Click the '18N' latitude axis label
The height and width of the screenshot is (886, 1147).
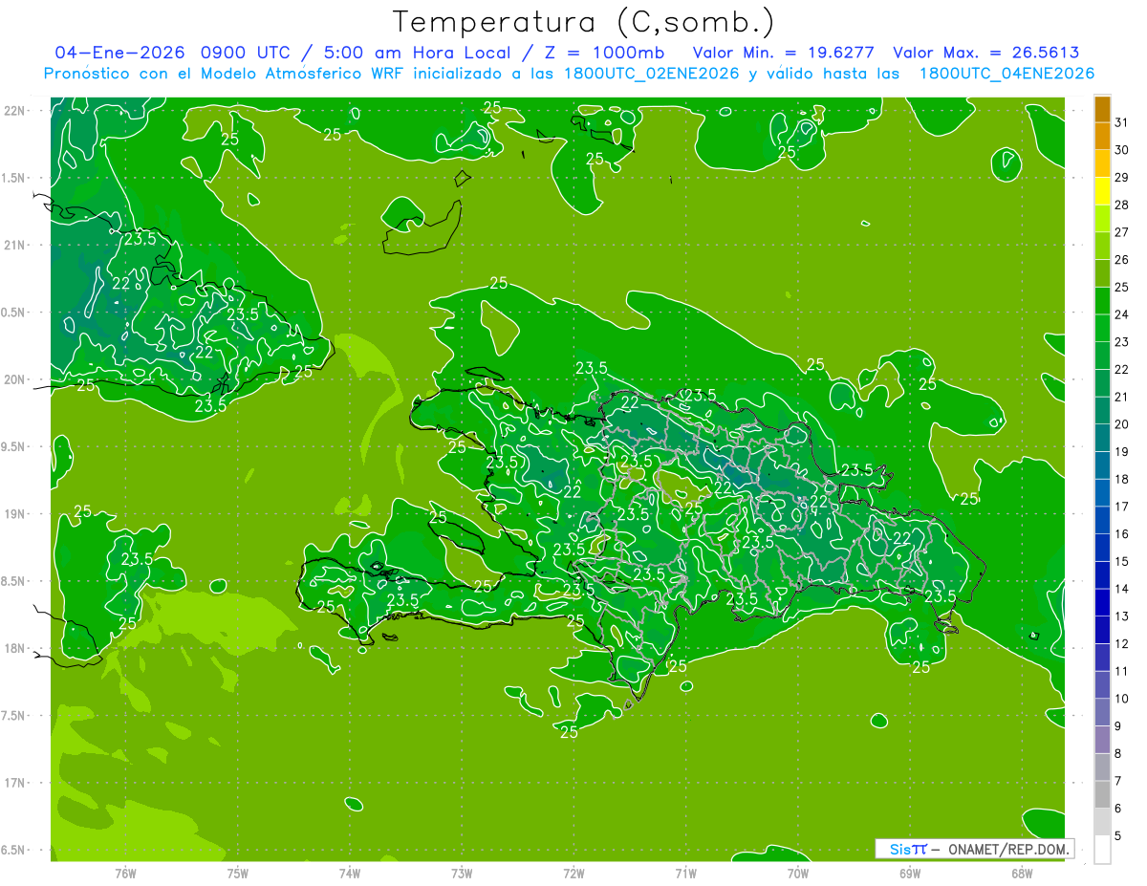tap(13, 648)
